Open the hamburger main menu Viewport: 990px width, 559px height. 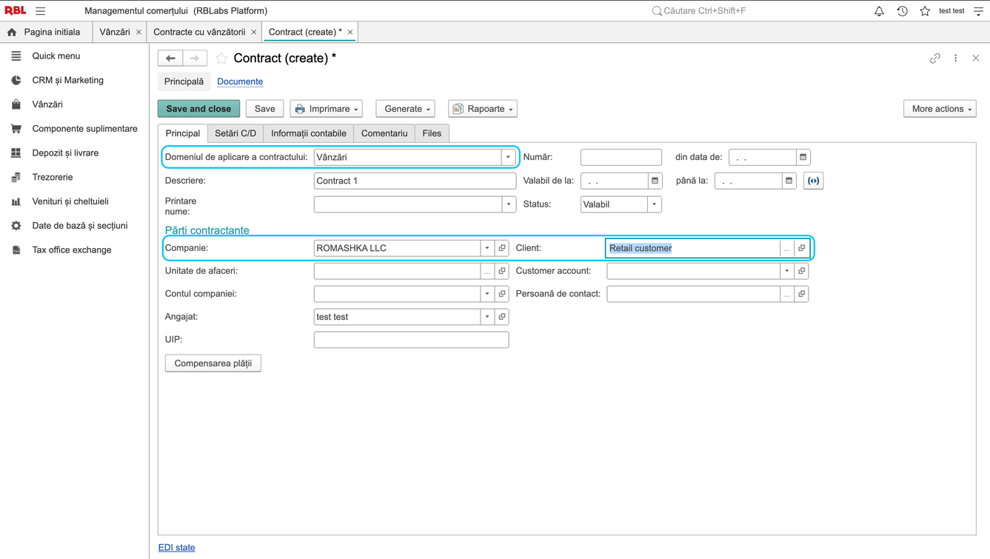[41, 11]
